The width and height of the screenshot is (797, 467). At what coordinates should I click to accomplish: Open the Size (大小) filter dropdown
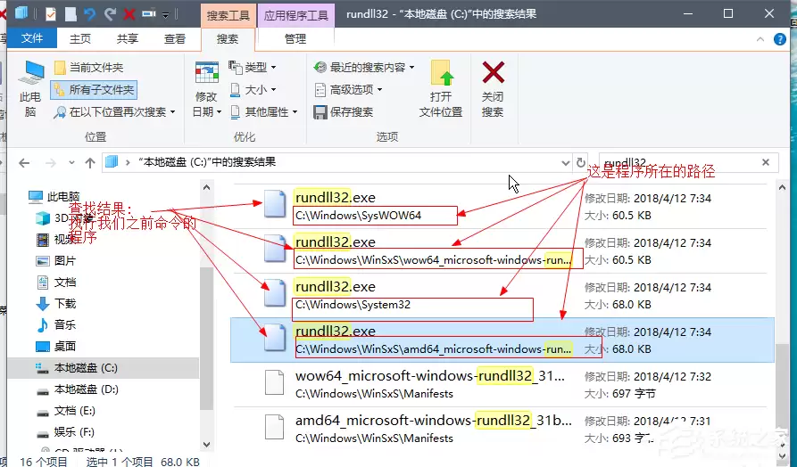pyautogui.click(x=253, y=90)
